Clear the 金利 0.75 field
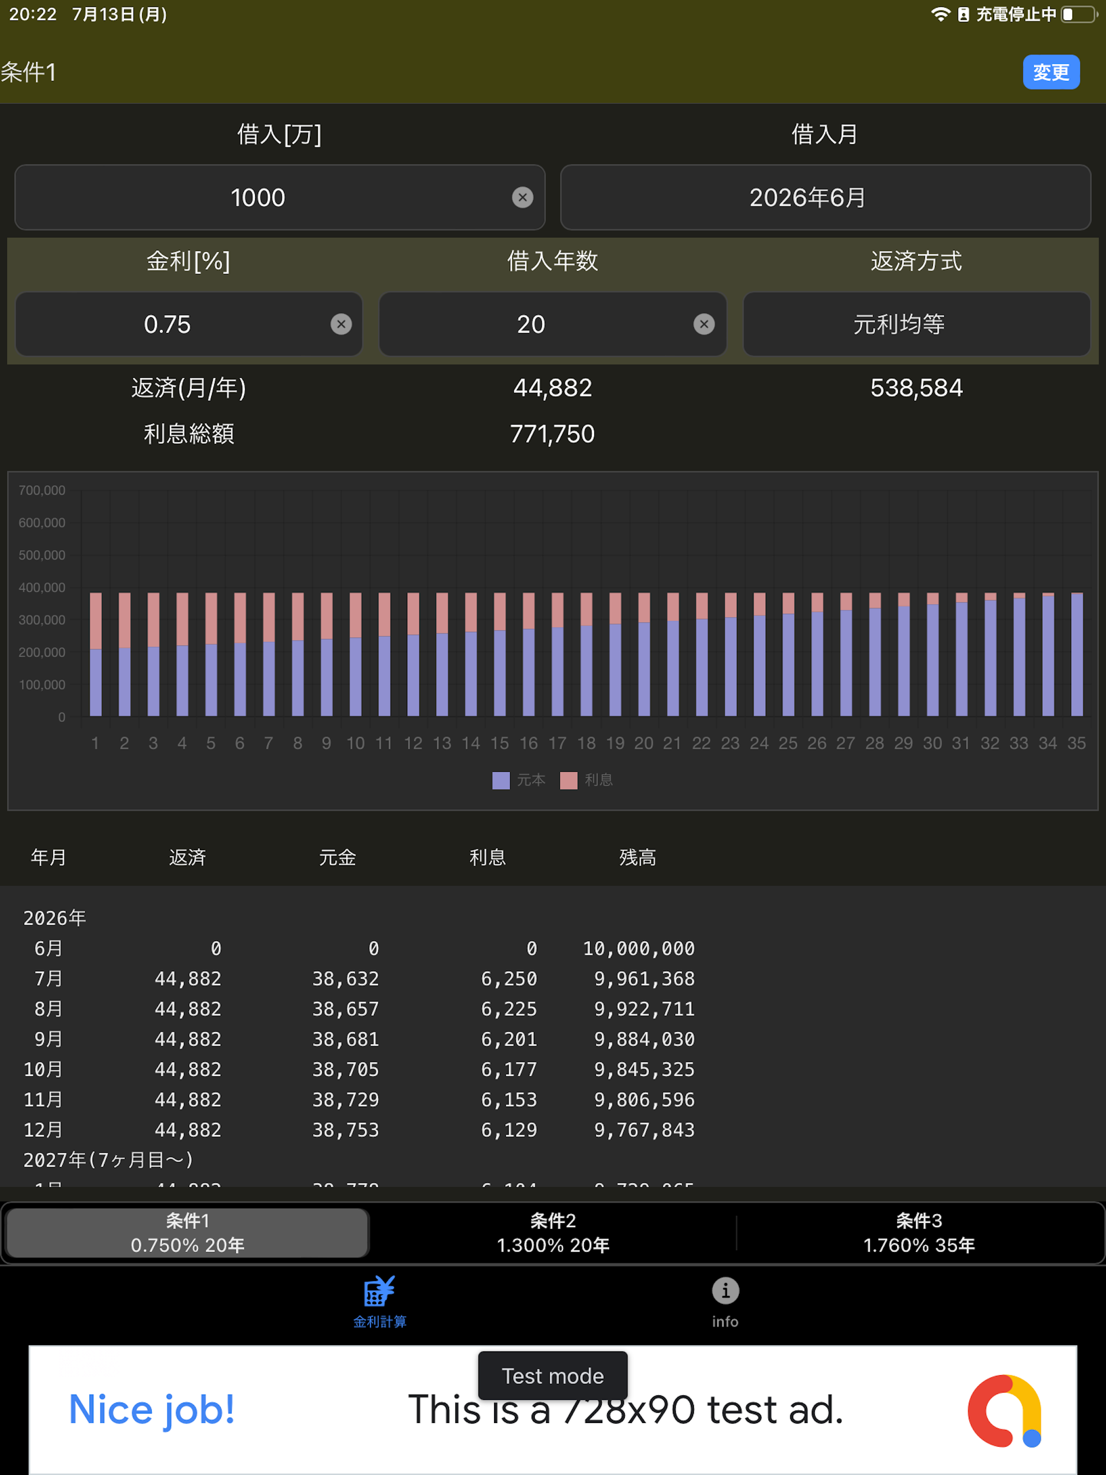This screenshot has width=1106, height=1475. (x=341, y=324)
